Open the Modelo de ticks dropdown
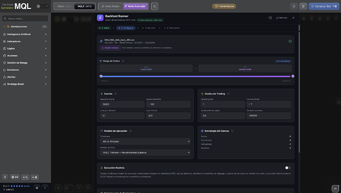Image resolution: width=341 pixels, height=193 pixels. (145, 153)
